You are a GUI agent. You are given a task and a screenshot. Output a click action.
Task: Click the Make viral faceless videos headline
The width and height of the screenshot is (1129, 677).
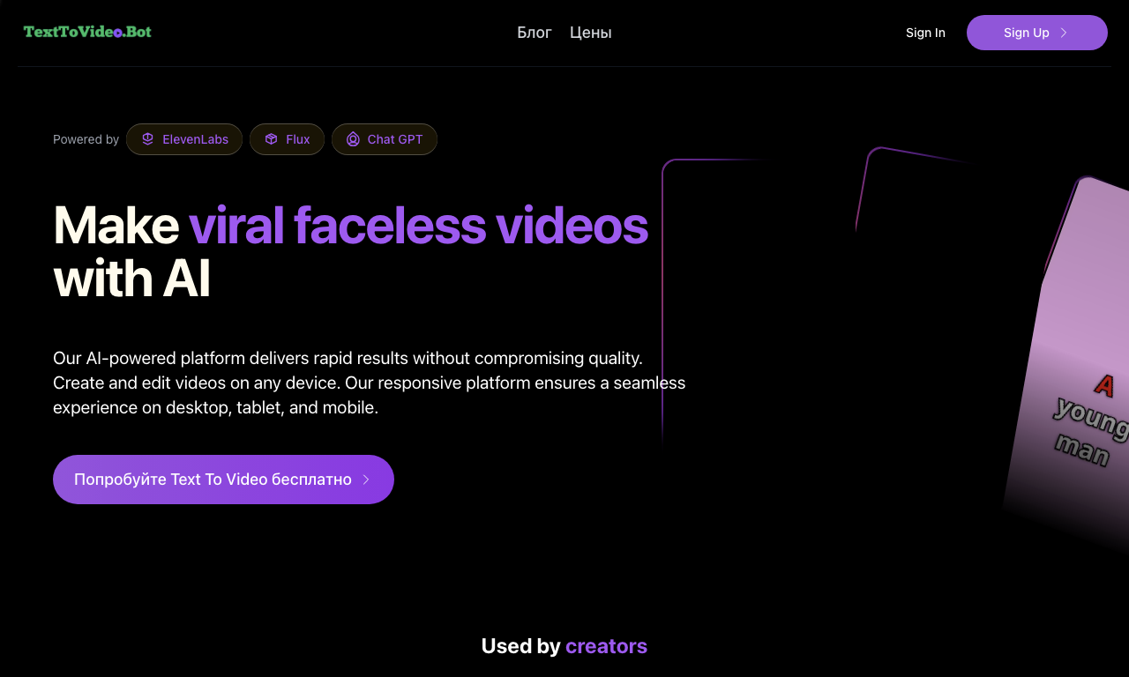coord(351,251)
